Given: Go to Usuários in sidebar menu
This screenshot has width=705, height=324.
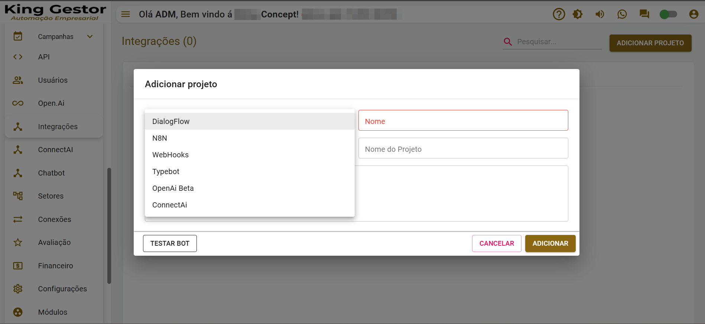Looking at the screenshot, I should 53,80.
